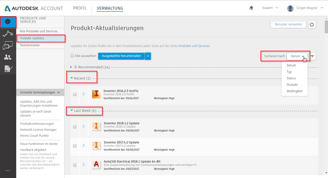Viewport: 328px width, 178px height.
Task: Open the usage reporting graph icon in sidebar
Action: click(8, 33)
